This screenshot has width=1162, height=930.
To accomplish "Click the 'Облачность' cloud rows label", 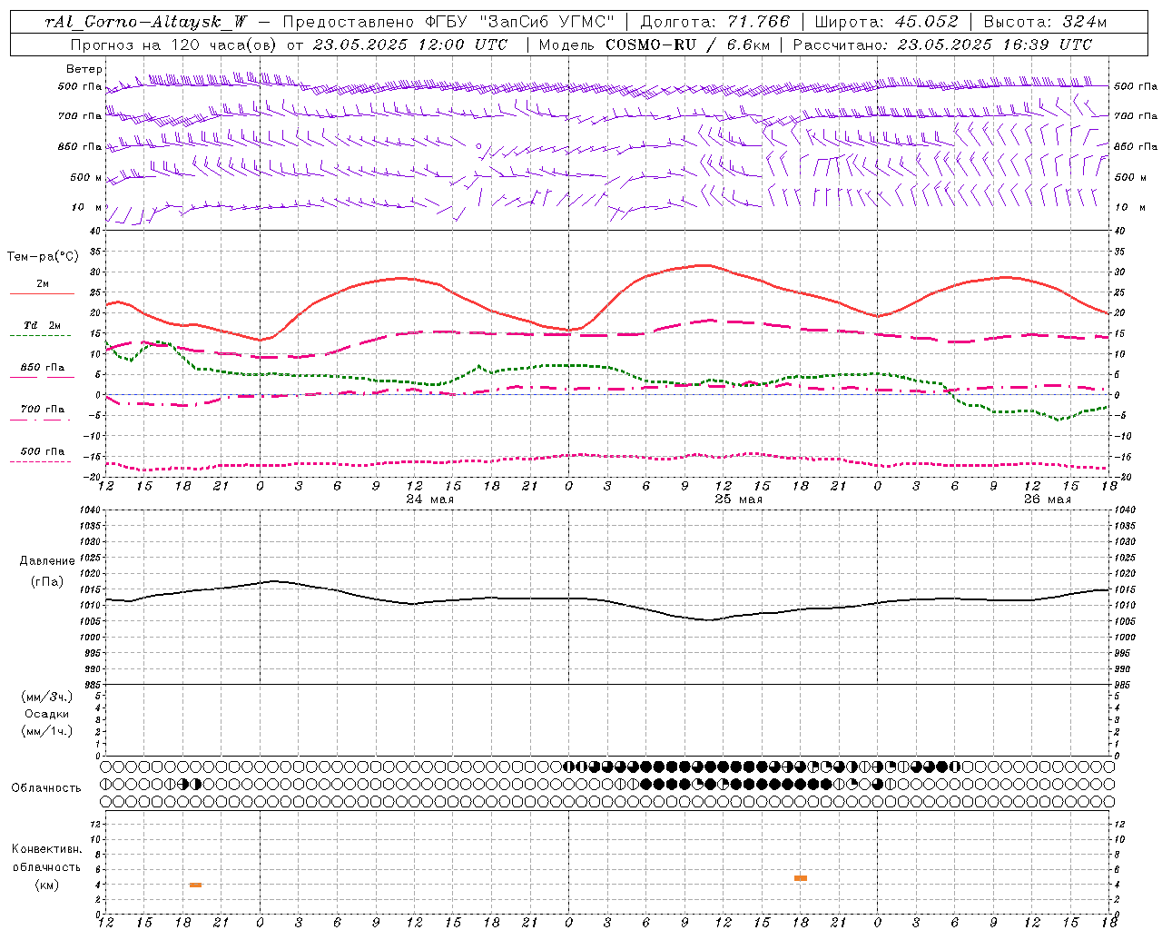I will [46, 788].
